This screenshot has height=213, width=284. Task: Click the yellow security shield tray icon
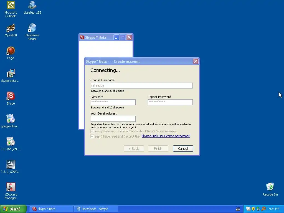(x=253, y=209)
